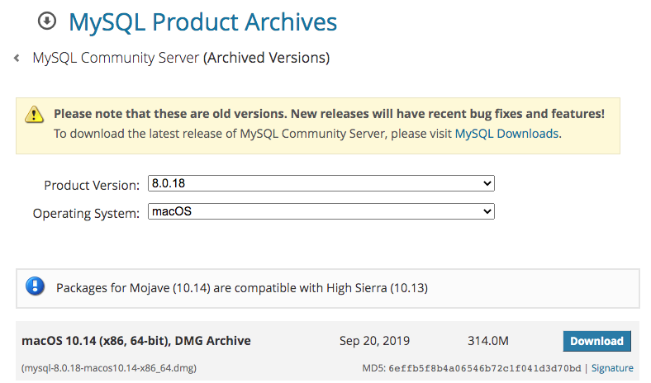The height and width of the screenshot is (383, 651).
Task: Open the Operating System dropdown
Action: click(321, 212)
